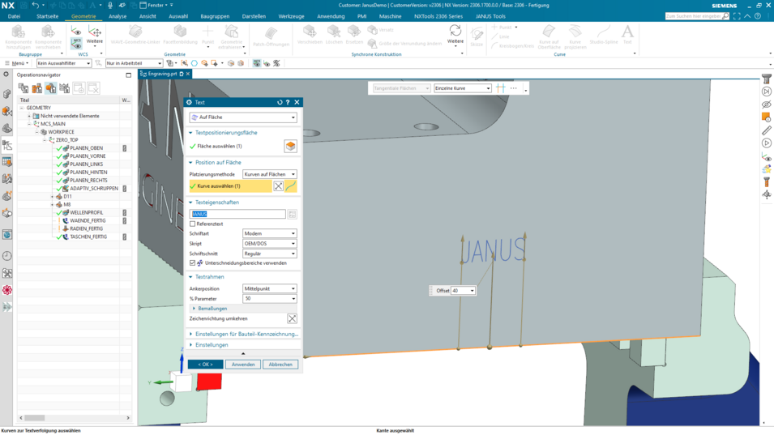774x435 pixels.
Task: Open Ankerposition Mittelpunkt dropdown
Action: pos(270,288)
